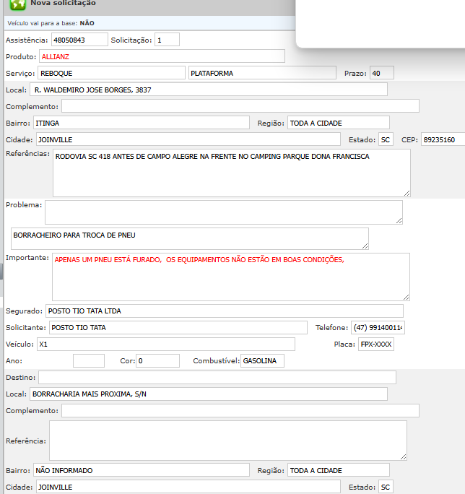Click the resize handle of Problema text area
This screenshot has width=465, height=494.
(399, 220)
